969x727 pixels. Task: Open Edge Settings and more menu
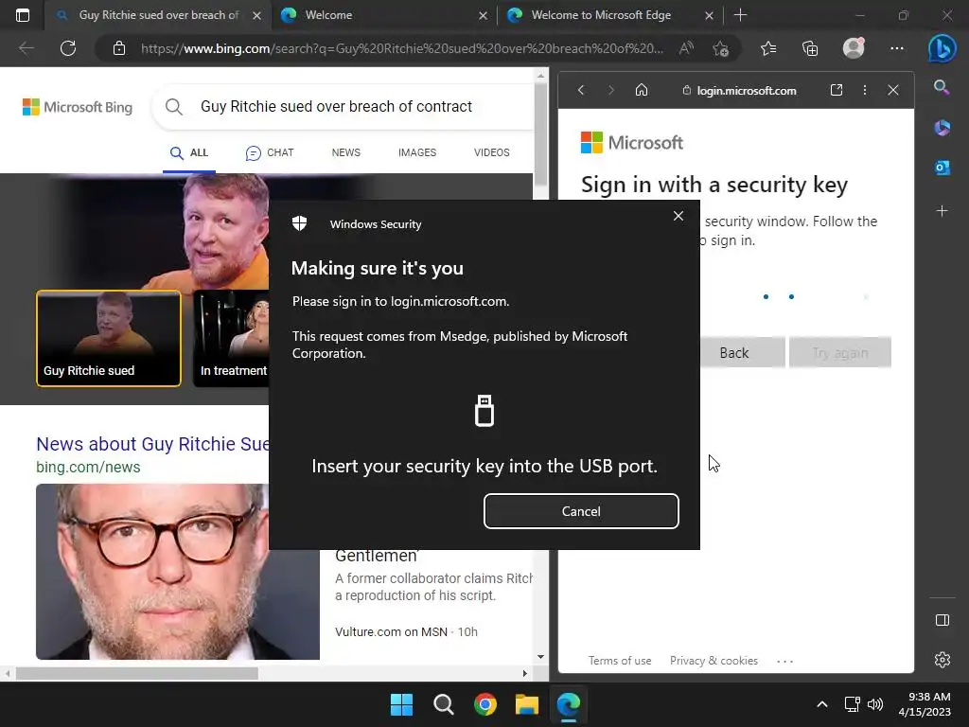click(897, 48)
